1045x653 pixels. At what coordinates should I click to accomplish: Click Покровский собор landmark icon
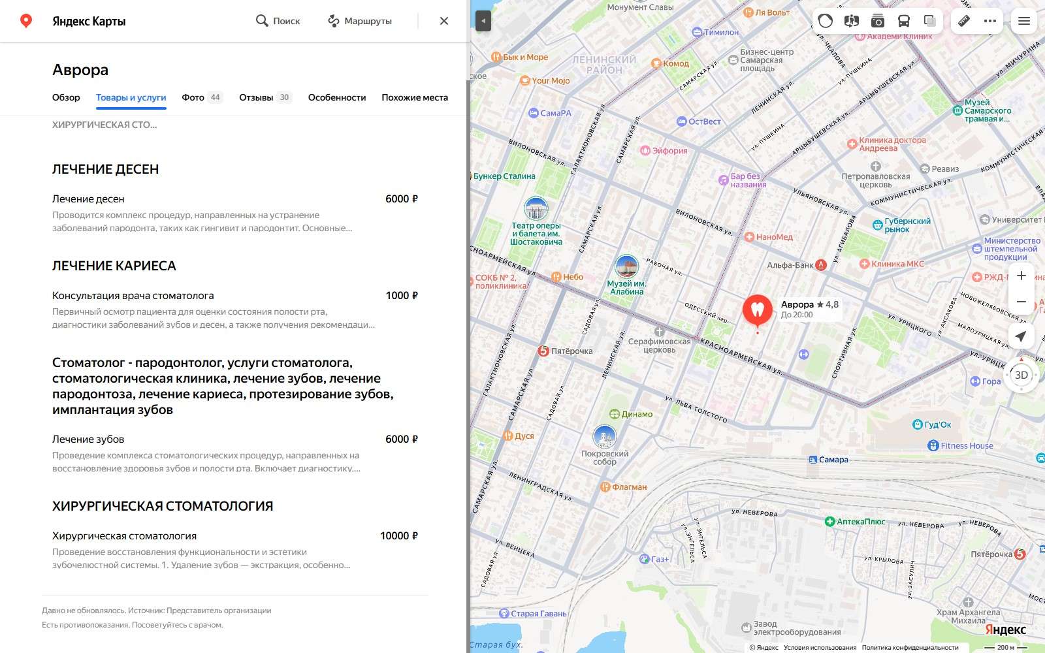(605, 436)
